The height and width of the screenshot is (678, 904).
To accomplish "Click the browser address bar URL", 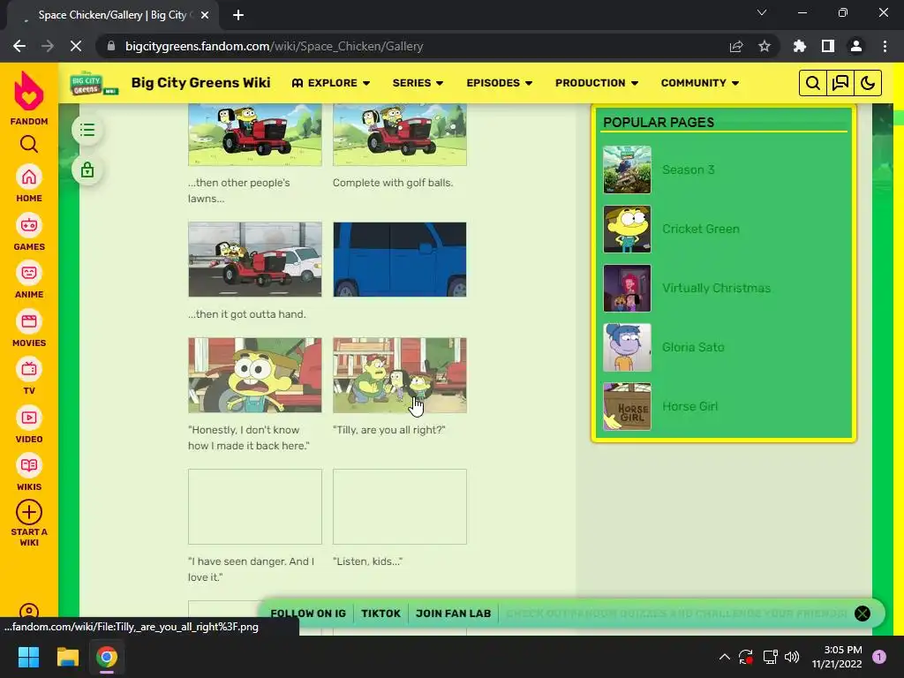I will click(x=274, y=46).
